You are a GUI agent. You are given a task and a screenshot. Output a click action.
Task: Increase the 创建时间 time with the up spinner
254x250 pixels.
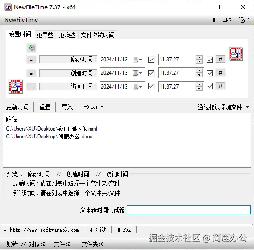click(x=199, y=71)
